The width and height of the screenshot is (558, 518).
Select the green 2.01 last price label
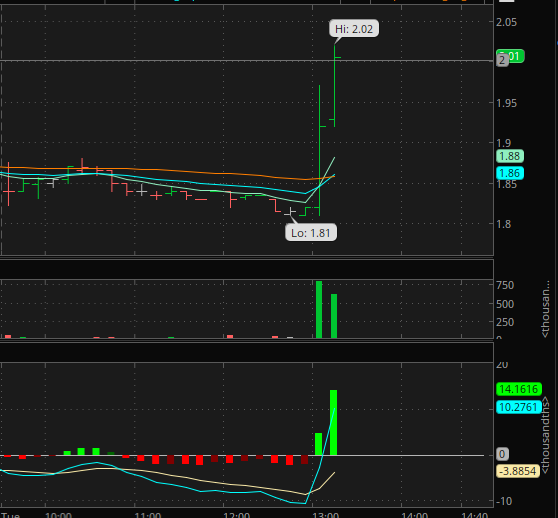click(x=515, y=56)
